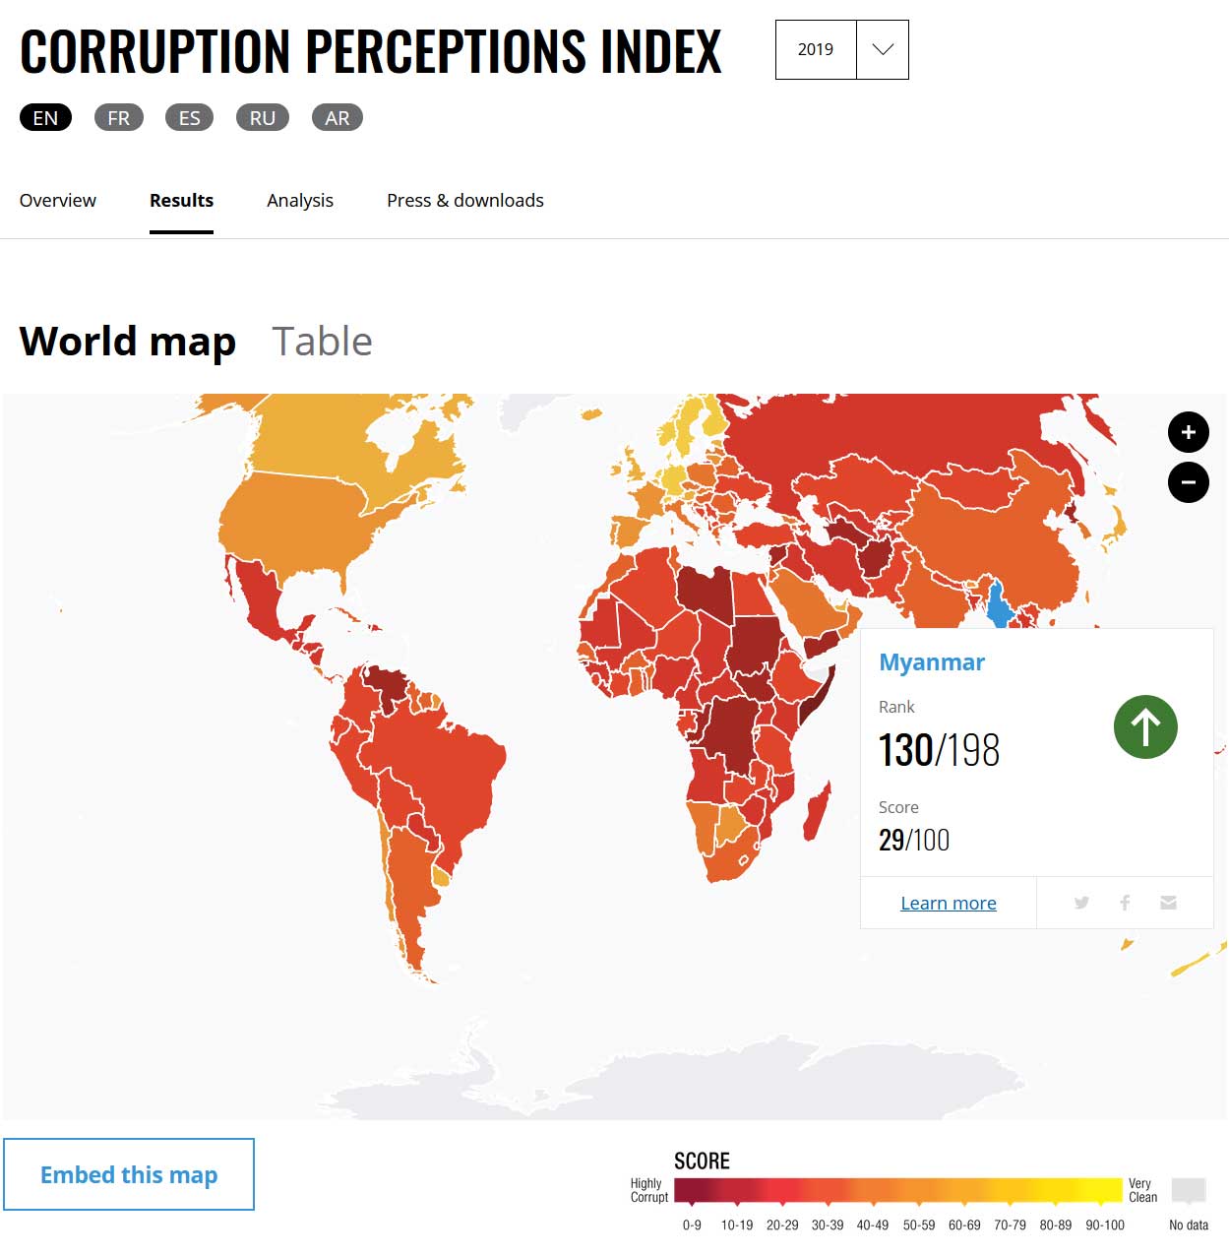Select the EN language pill

[45, 117]
